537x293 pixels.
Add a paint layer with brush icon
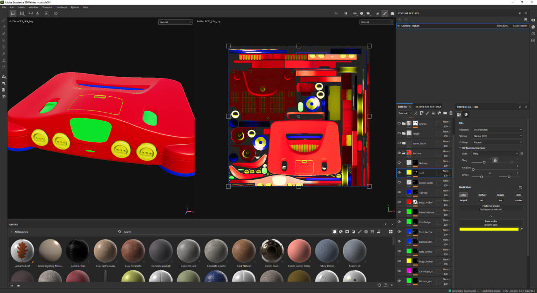pyautogui.click(x=427, y=113)
